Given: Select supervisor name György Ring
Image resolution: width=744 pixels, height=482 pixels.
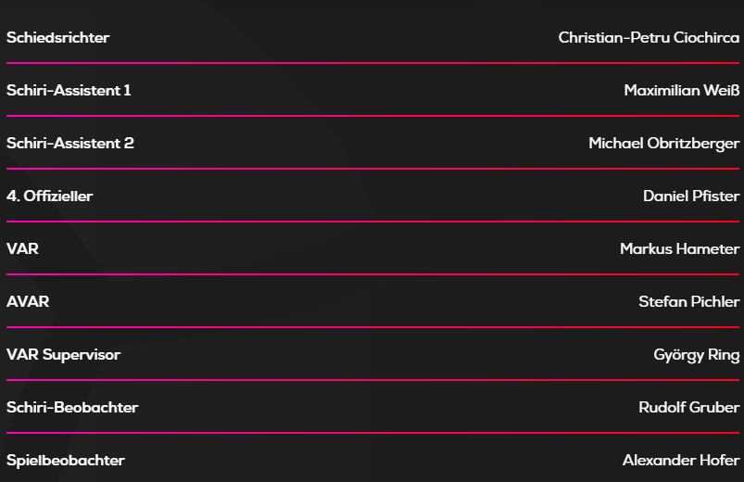Looking at the screenshot, I should (697, 355).
